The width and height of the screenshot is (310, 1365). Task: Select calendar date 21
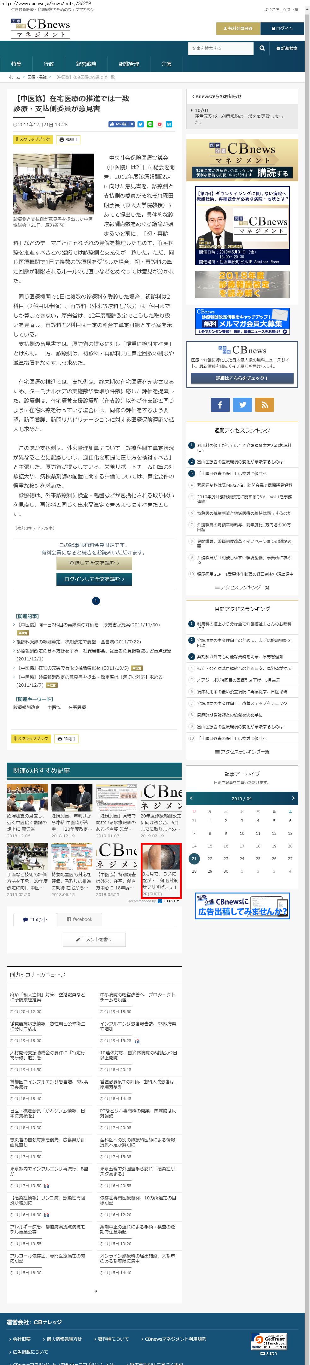coord(194,858)
